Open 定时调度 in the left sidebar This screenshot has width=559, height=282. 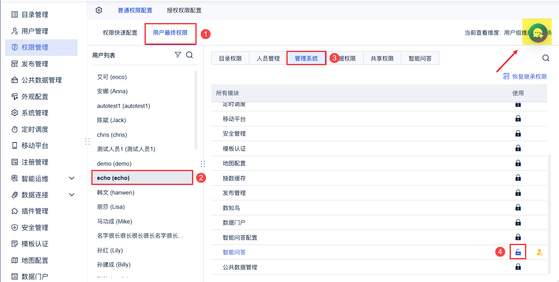[x=35, y=129]
